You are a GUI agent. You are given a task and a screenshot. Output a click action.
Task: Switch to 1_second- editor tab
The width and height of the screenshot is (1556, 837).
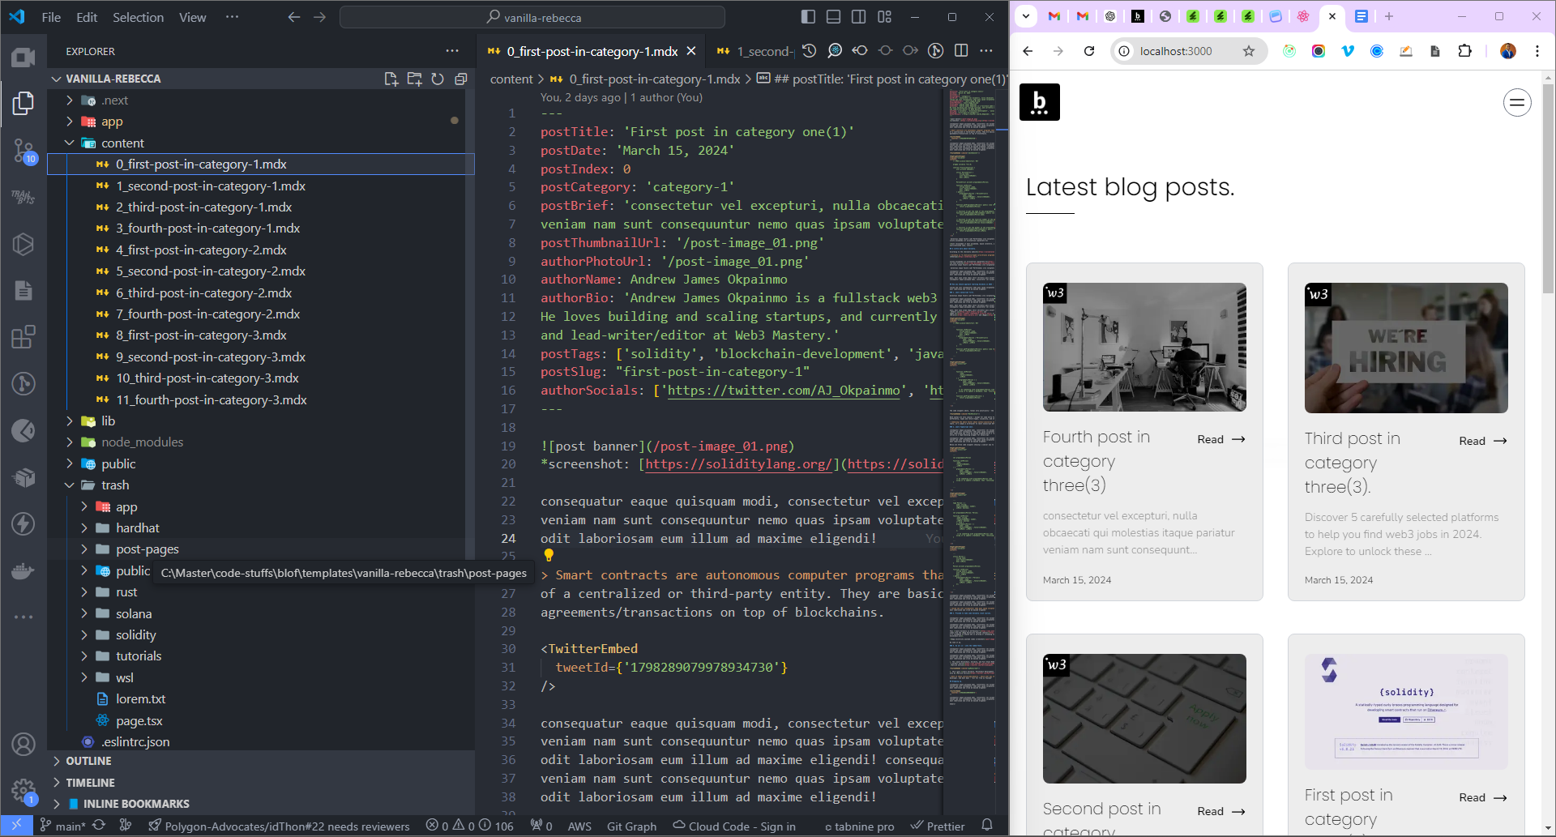point(754,51)
